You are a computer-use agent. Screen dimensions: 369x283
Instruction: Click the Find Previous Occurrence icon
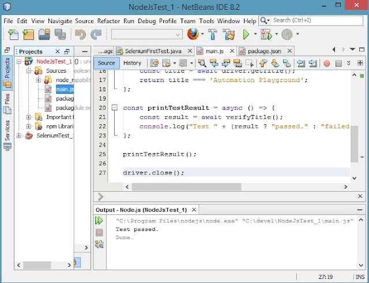coord(214,63)
